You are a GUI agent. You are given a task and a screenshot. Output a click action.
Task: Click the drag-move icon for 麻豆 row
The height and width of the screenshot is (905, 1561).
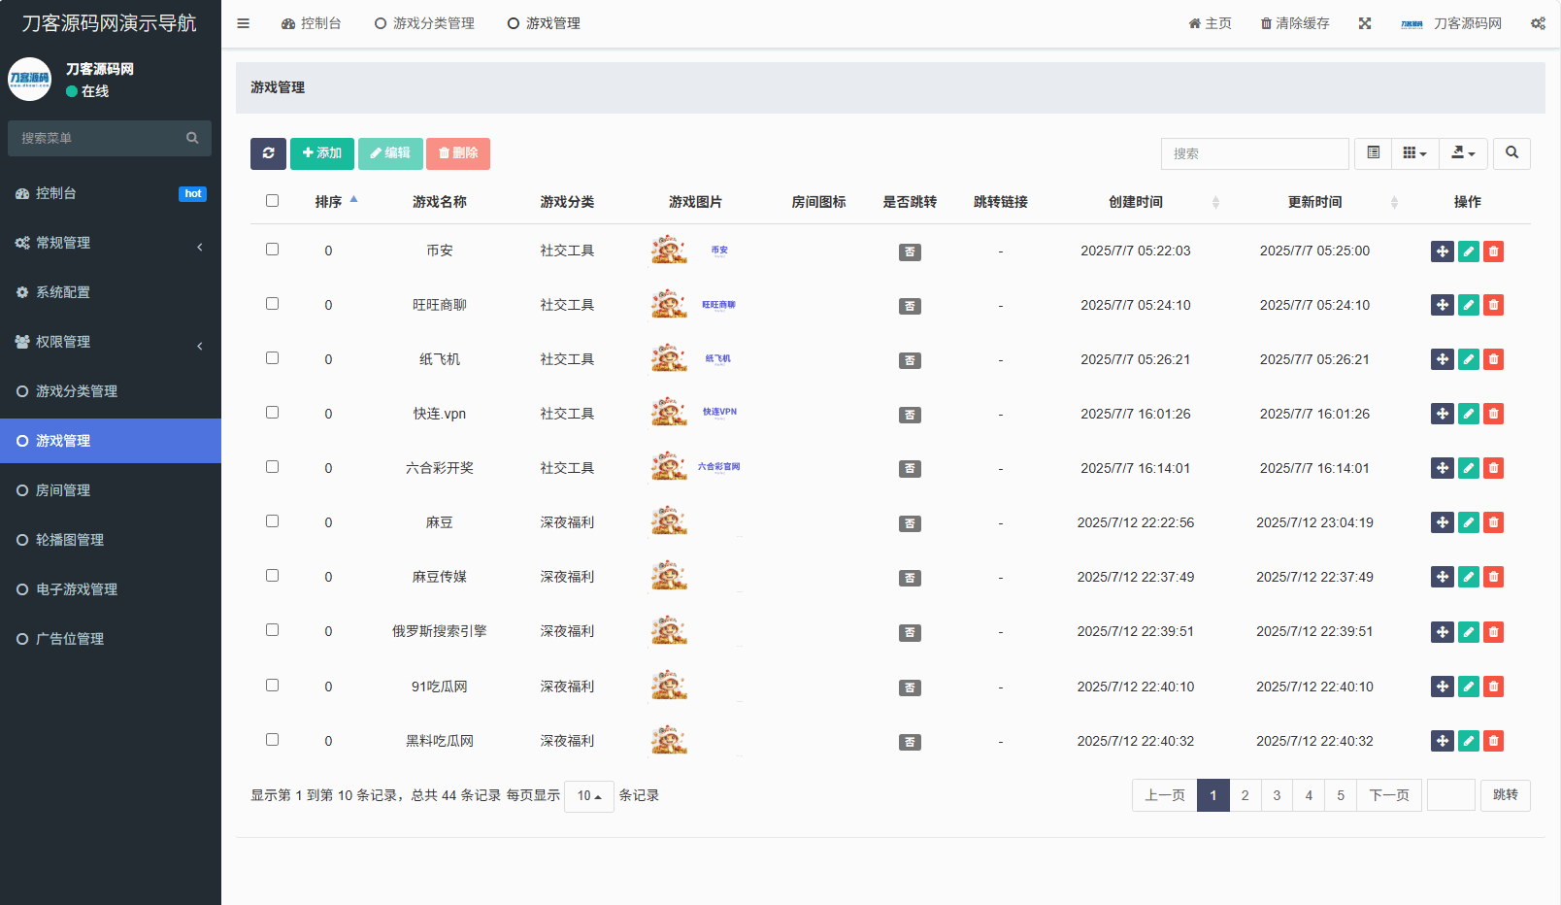pyautogui.click(x=1443, y=522)
